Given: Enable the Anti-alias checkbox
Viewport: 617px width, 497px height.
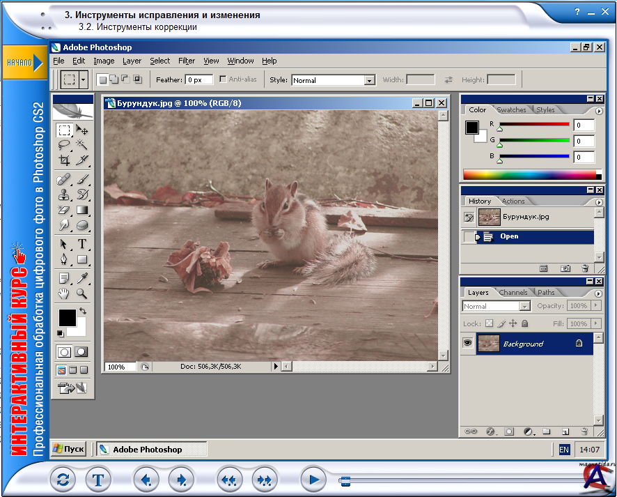Looking at the screenshot, I should pyautogui.click(x=223, y=79).
